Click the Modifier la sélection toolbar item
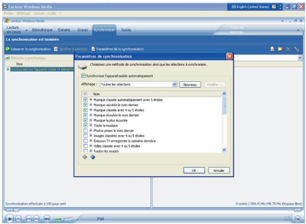This screenshot has height=224, width=306. [x=71, y=49]
